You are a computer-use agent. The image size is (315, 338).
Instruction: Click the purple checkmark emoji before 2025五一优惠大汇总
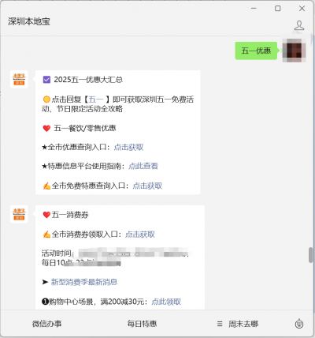(46, 80)
